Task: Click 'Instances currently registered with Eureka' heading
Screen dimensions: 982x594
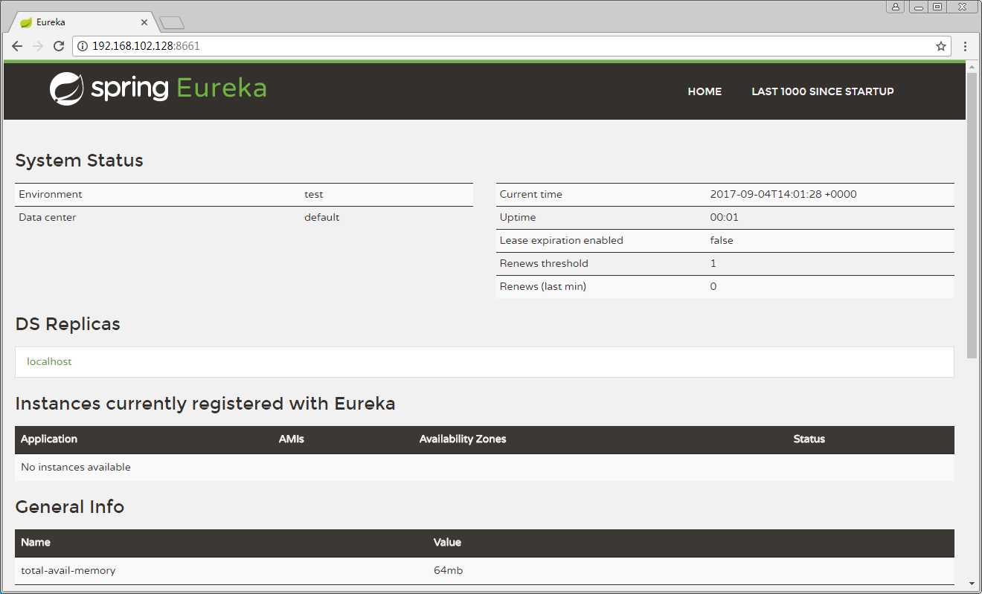Action: coord(205,404)
